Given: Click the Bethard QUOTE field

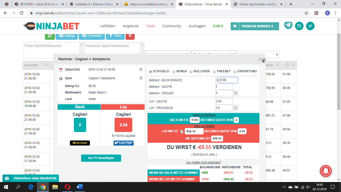Looking at the screenshot, I should click(224, 87).
